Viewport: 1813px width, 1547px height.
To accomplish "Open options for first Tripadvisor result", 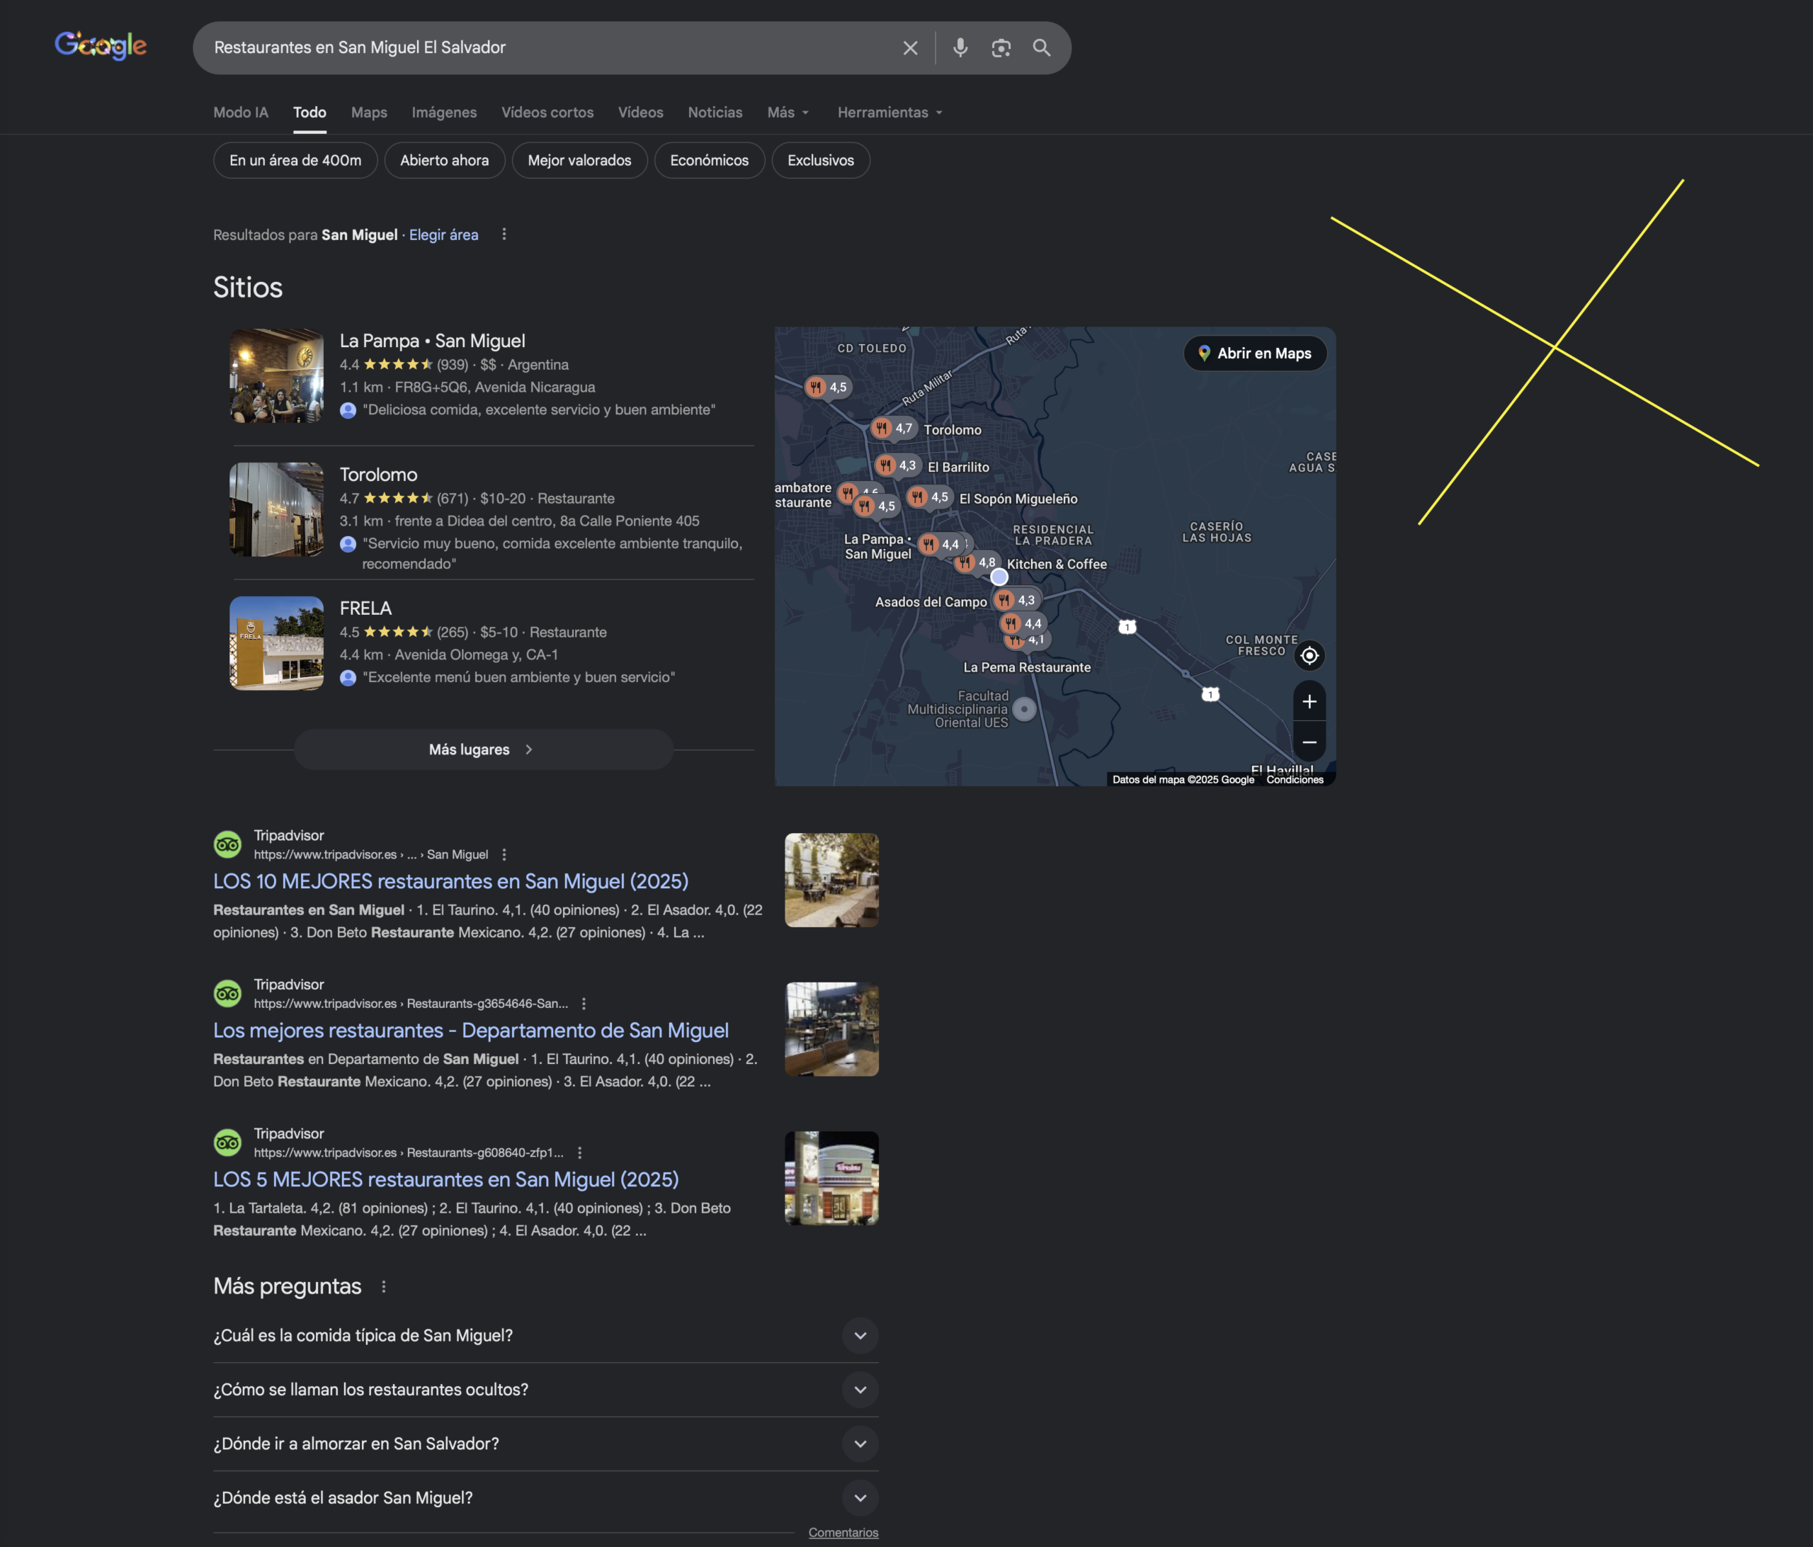I will coord(504,855).
